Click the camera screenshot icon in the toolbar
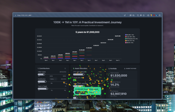The image size is (175, 112). [133, 15]
